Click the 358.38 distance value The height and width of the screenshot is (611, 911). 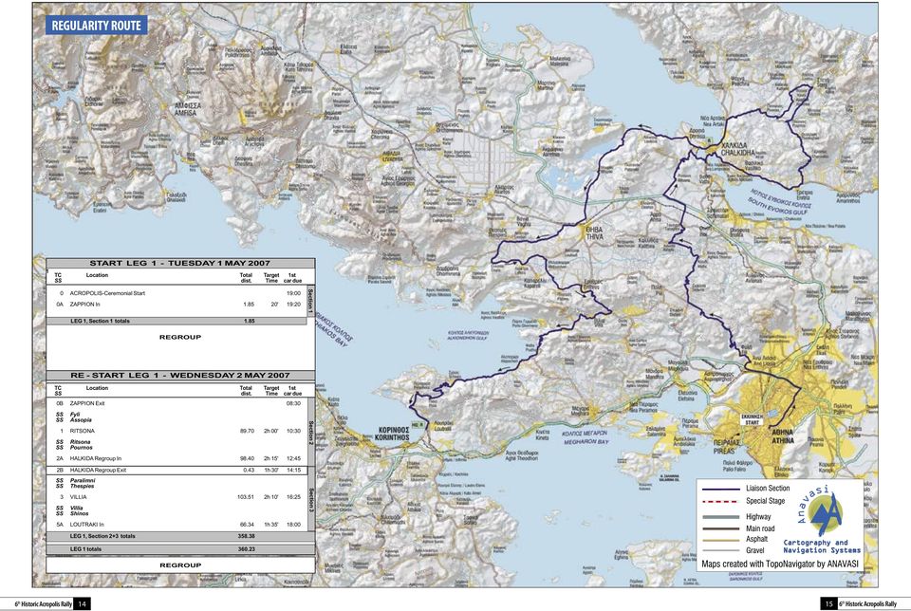pos(247,536)
